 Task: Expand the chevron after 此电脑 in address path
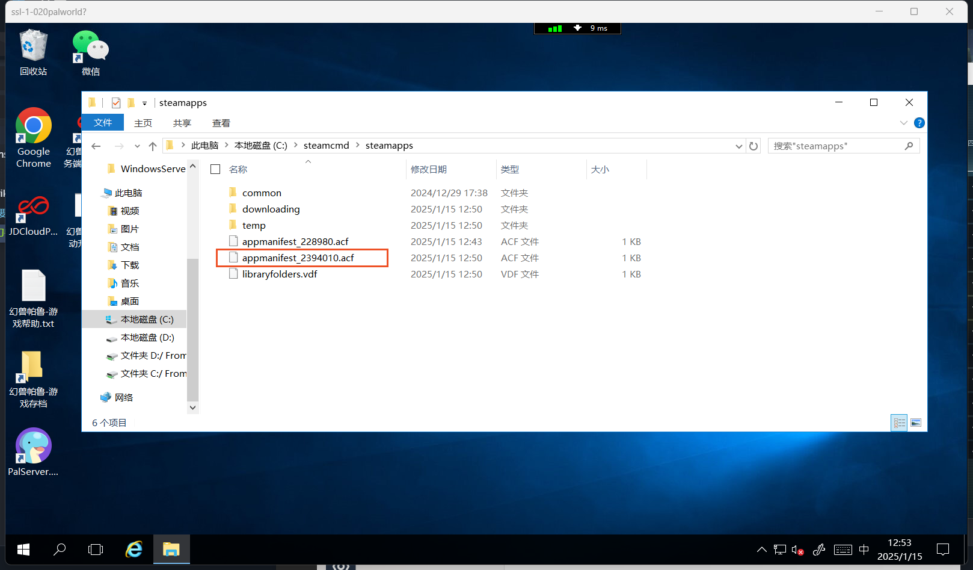pyautogui.click(x=226, y=145)
